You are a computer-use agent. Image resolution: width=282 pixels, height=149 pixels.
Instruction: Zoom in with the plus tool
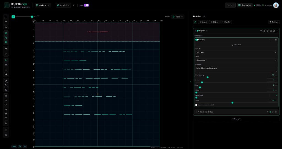(6, 17)
